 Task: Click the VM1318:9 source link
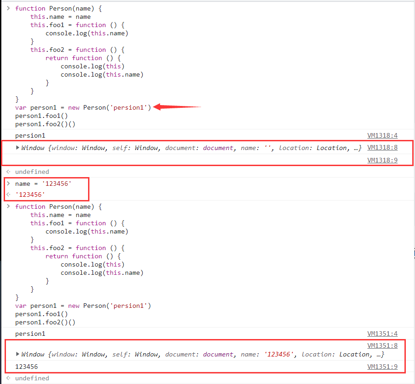point(382,160)
